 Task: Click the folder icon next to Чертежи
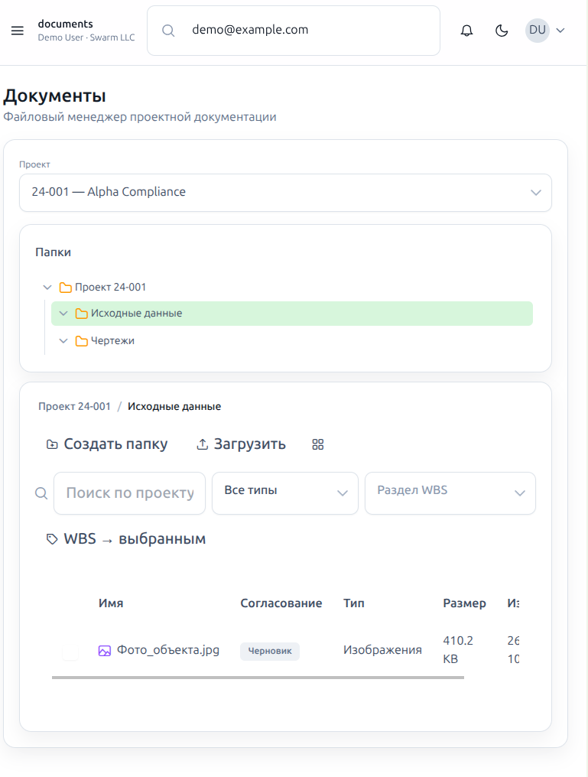(81, 340)
